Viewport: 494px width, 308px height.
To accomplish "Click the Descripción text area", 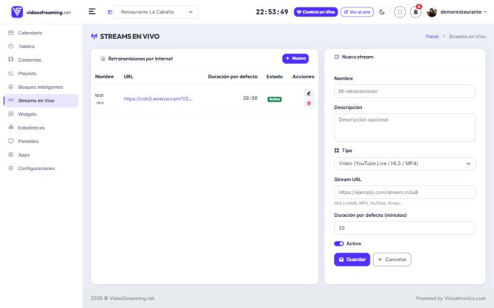I will pyautogui.click(x=404, y=128).
